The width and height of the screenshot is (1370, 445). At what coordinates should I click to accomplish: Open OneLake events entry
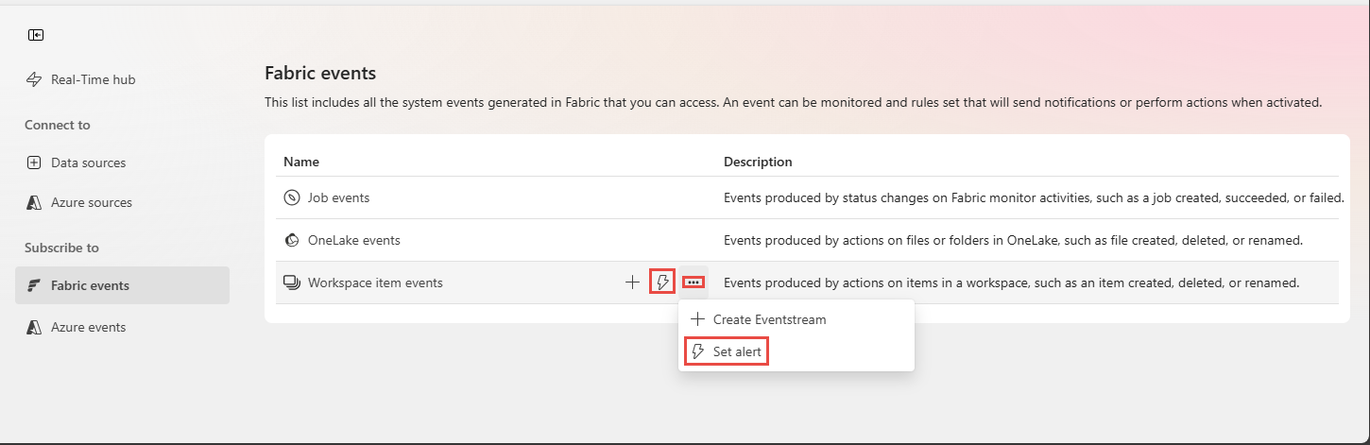pos(354,240)
